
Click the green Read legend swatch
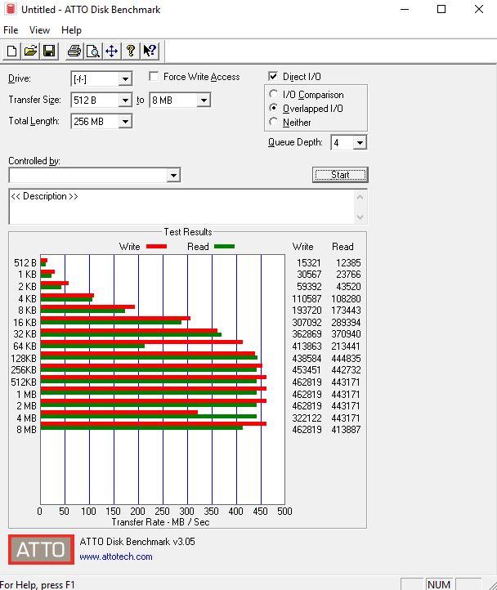224,247
